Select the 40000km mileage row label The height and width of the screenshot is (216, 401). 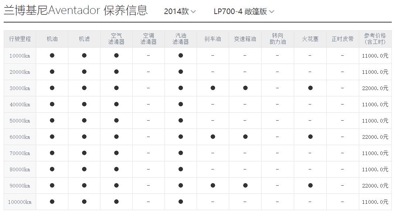click(x=20, y=104)
